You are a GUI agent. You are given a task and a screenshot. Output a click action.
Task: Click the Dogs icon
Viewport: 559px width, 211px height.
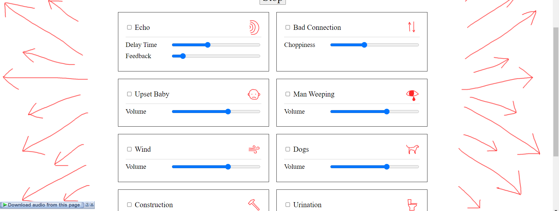(x=412, y=149)
